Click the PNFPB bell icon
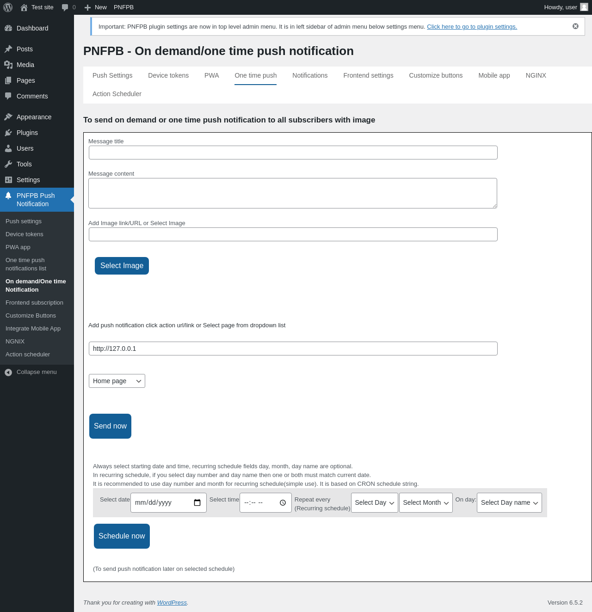Screen dimensions: 592x612 point(8,196)
